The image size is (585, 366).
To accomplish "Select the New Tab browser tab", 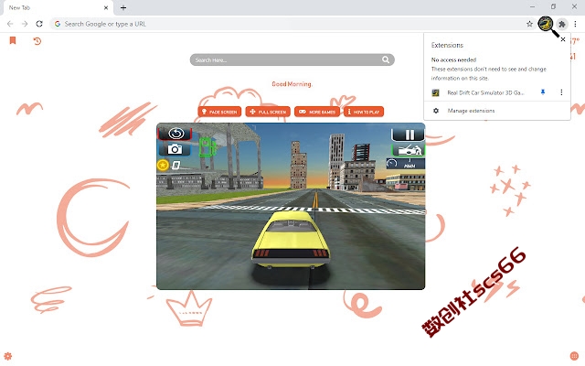I will click(x=58, y=8).
